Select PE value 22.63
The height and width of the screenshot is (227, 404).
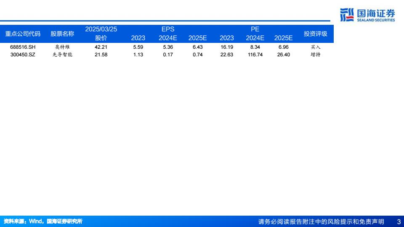[x=227, y=55]
